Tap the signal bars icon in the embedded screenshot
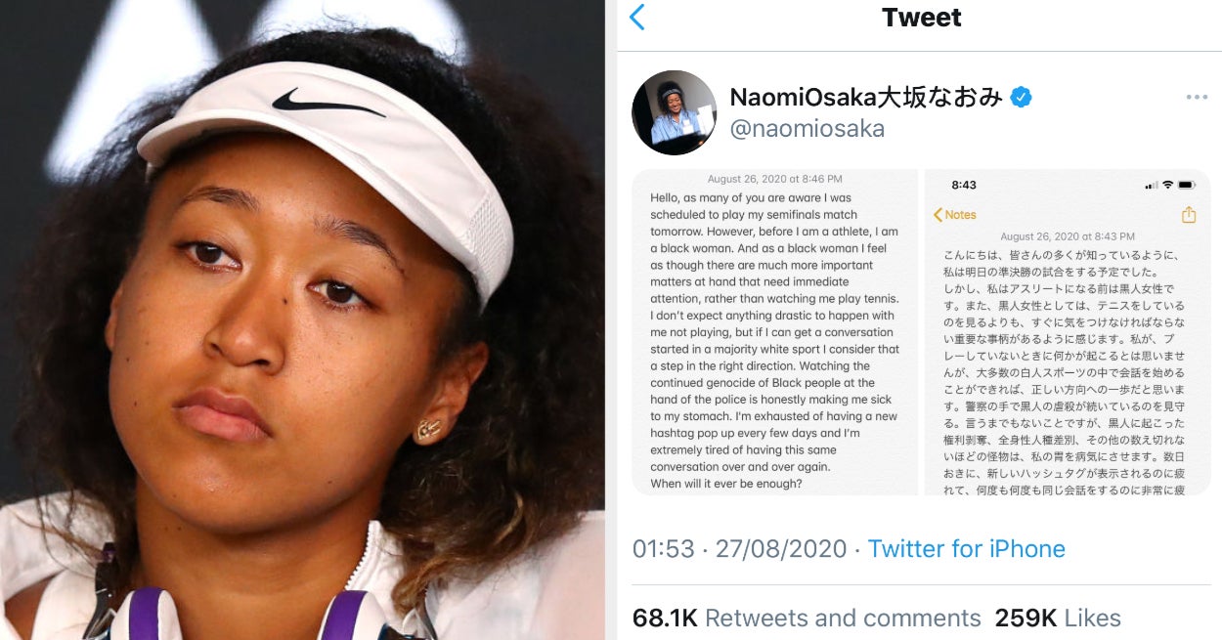 [1151, 185]
